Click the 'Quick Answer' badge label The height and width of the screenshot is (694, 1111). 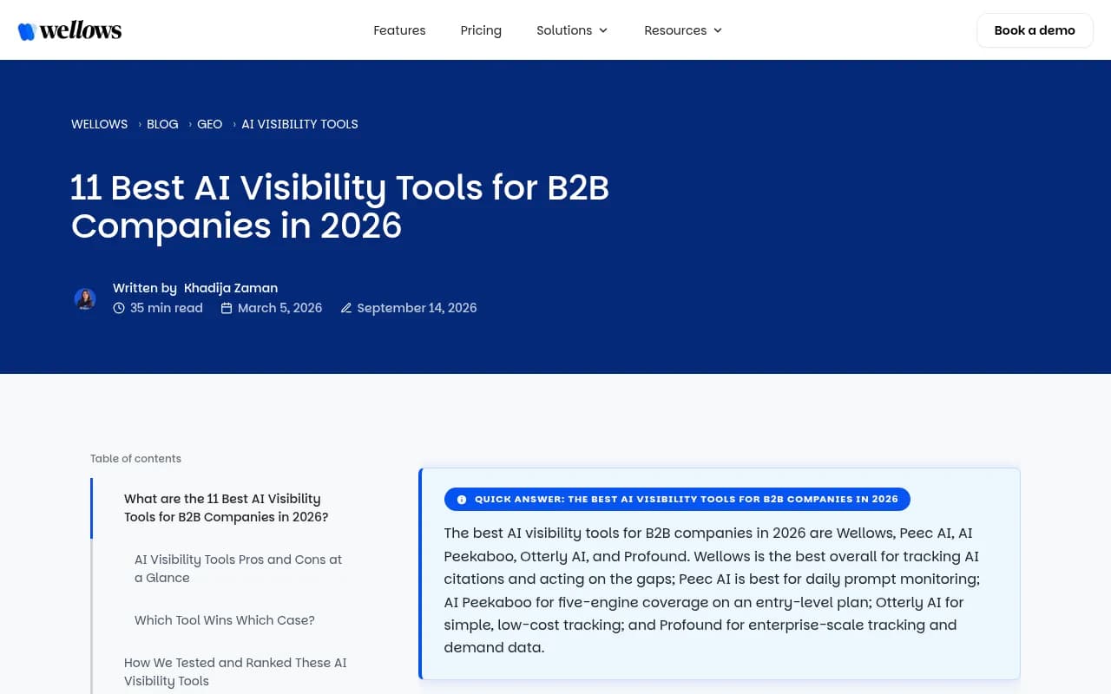click(x=677, y=500)
